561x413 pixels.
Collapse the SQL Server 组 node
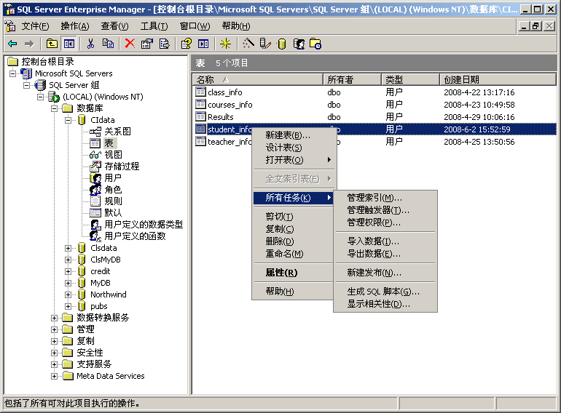(27, 85)
